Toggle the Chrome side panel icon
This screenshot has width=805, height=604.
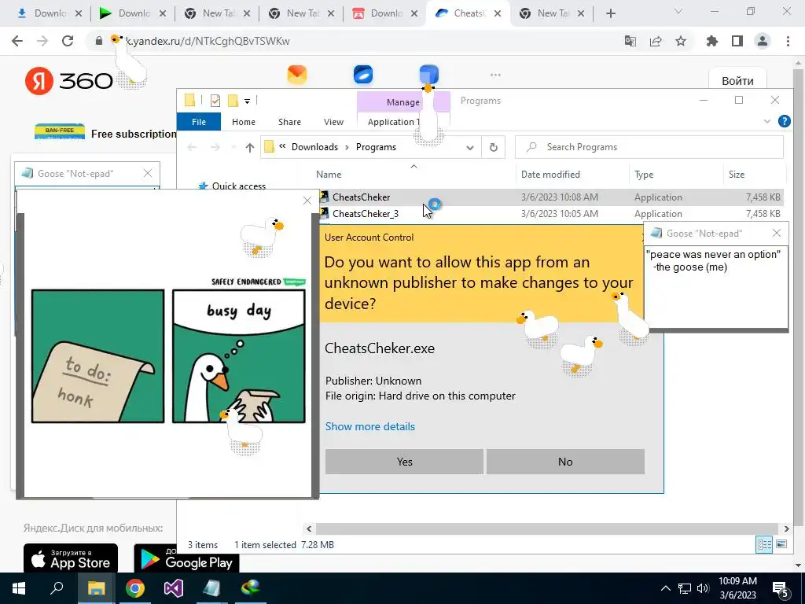pyautogui.click(x=737, y=41)
